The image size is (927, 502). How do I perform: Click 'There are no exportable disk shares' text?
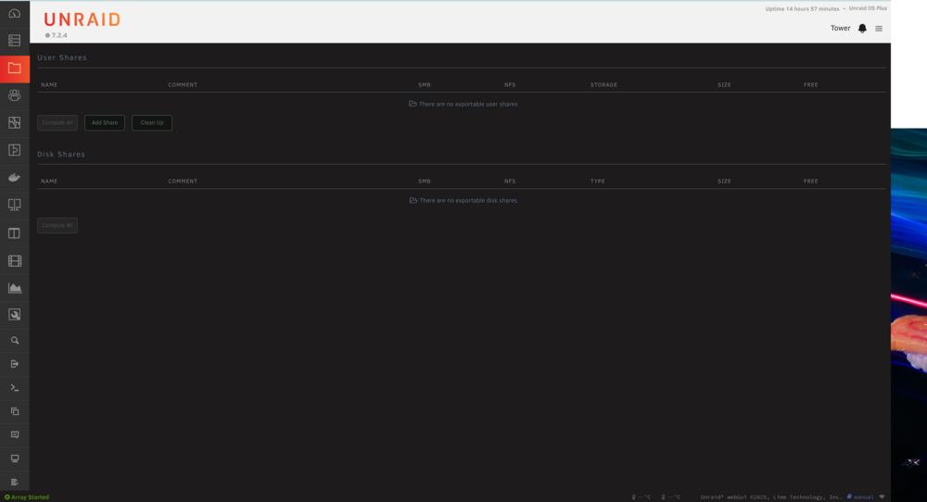click(x=467, y=201)
